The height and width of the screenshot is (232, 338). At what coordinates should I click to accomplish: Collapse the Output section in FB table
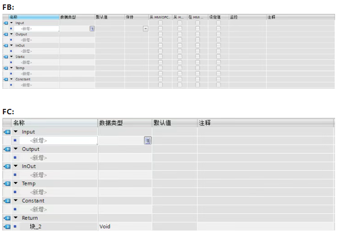pyautogui.click(x=11, y=34)
